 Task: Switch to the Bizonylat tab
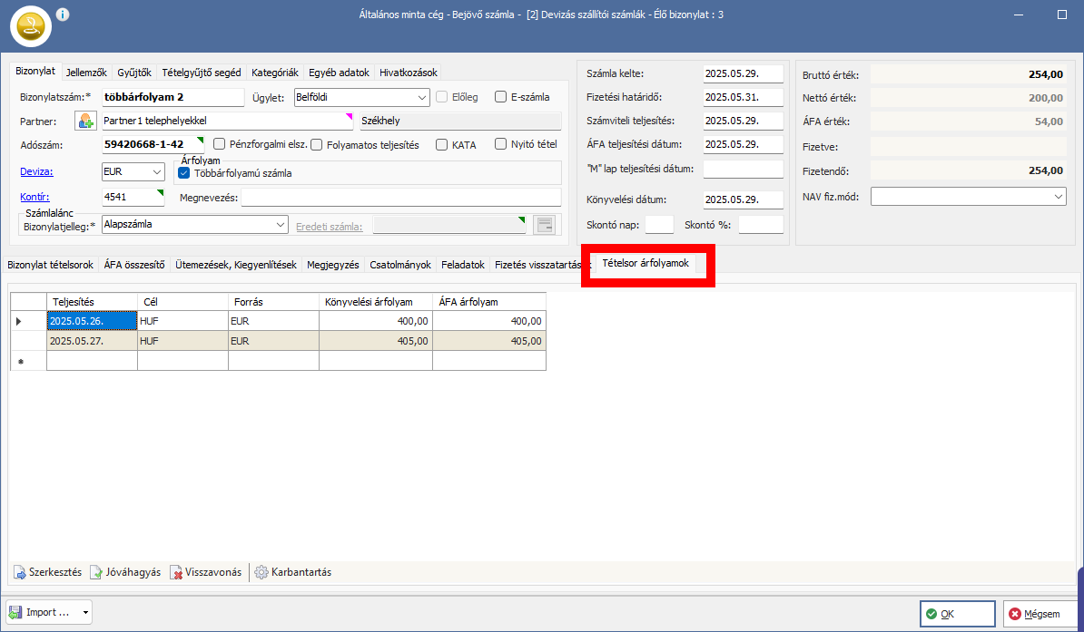(35, 72)
